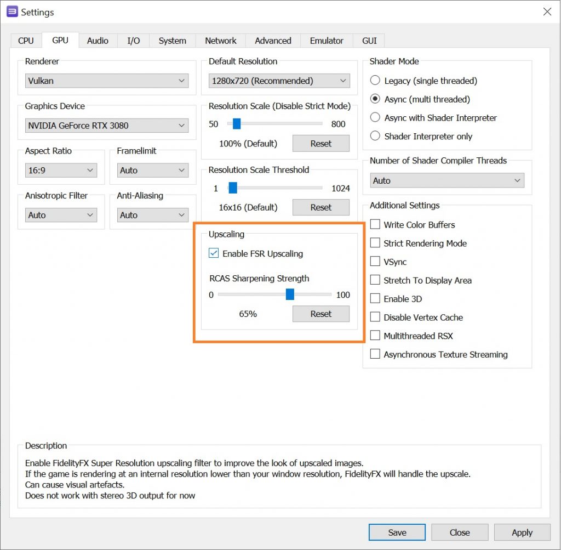Expand the Graphics Device dropdown

tap(107, 126)
